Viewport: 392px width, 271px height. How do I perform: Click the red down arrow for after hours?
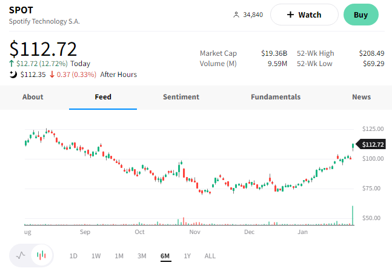pos(51,75)
